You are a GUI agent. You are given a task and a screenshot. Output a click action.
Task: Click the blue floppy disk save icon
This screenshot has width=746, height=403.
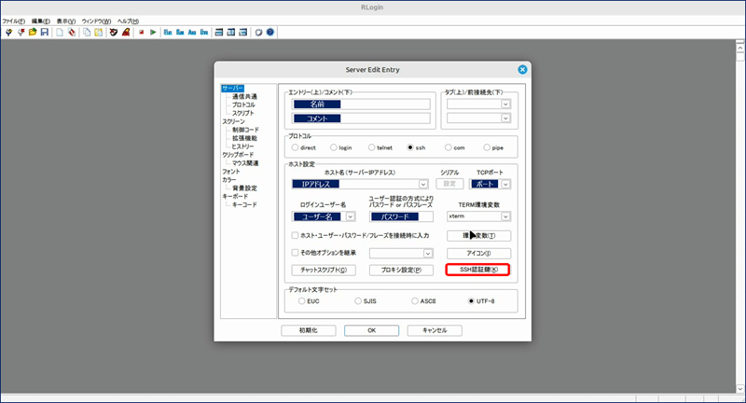(x=44, y=33)
